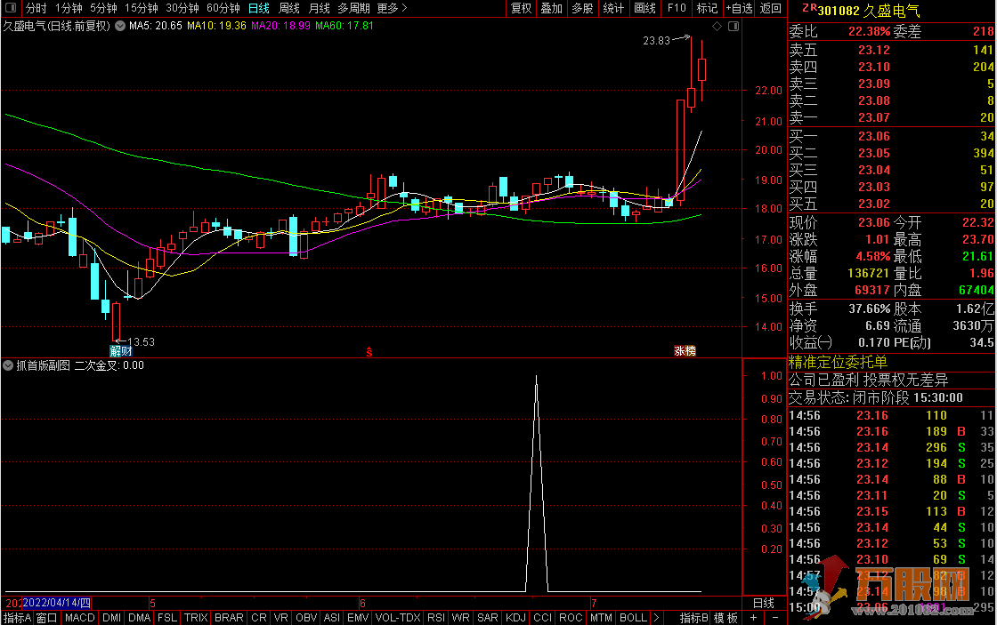997x625 pixels.
Task: Expand the main chart indicator dropdown arrow
Action: (119, 26)
